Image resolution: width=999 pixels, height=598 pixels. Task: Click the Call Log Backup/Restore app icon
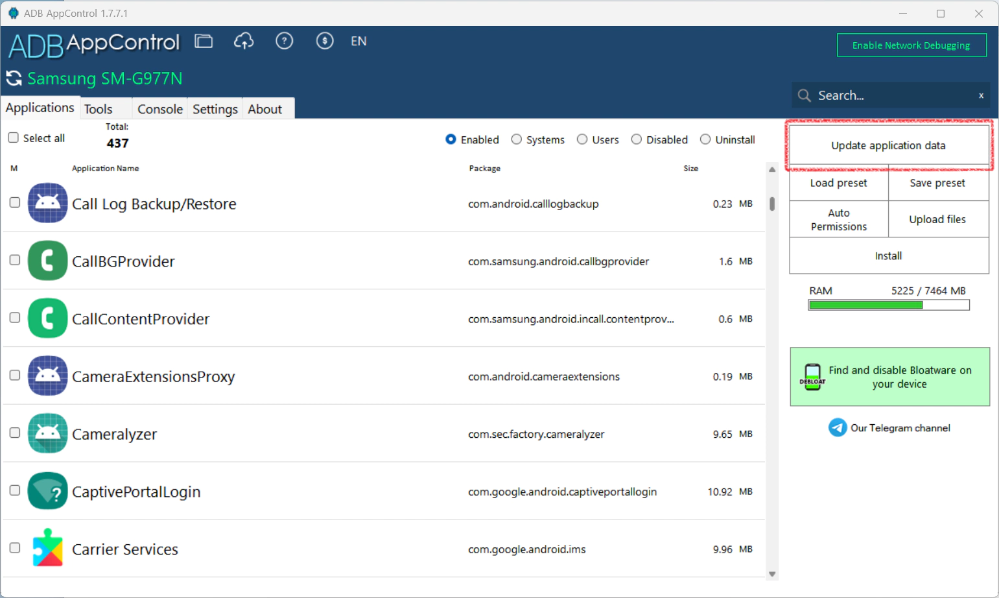point(47,203)
